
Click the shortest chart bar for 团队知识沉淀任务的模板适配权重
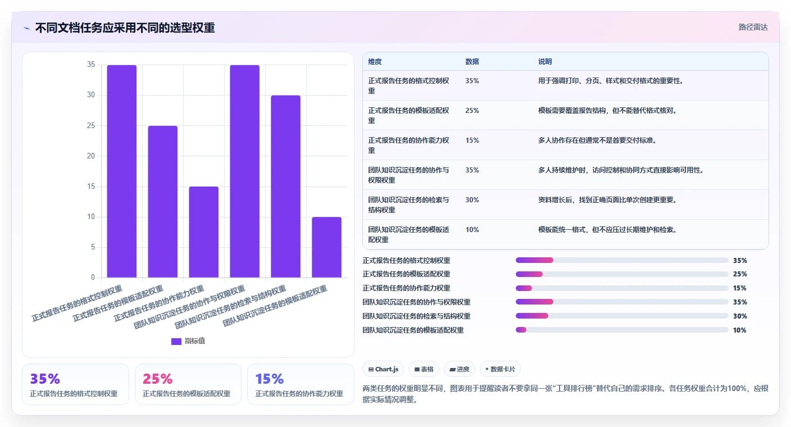tap(327, 247)
